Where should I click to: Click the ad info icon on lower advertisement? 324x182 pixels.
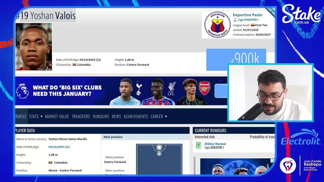pyautogui.click(x=272, y=161)
